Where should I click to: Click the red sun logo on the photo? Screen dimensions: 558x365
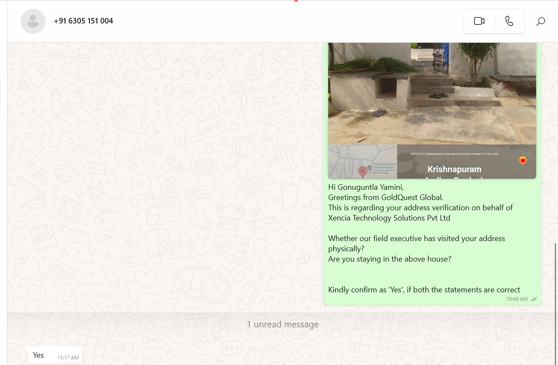tap(522, 160)
